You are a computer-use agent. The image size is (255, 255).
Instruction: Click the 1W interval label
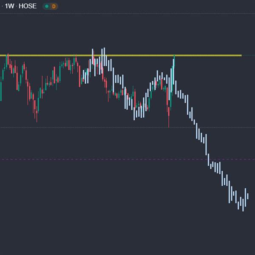point(9,6)
